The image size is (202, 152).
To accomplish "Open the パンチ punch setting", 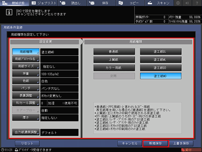I will click(x=26, y=88).
